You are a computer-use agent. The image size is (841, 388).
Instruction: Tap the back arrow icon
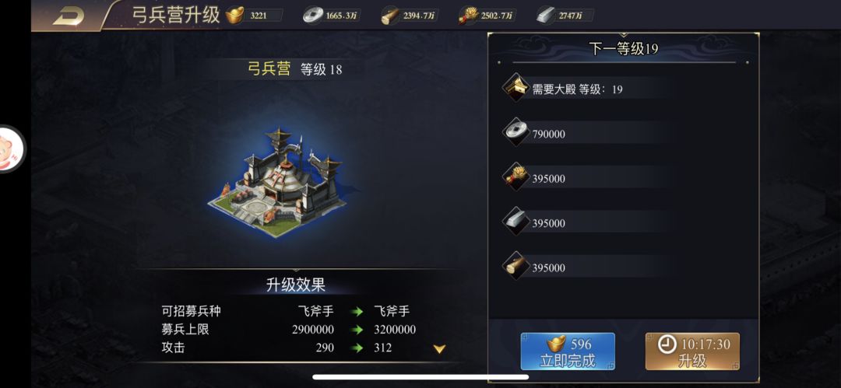tap(69, 16)
